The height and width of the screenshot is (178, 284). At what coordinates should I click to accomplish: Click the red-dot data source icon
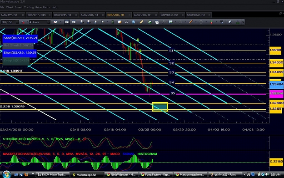(23, 22)
